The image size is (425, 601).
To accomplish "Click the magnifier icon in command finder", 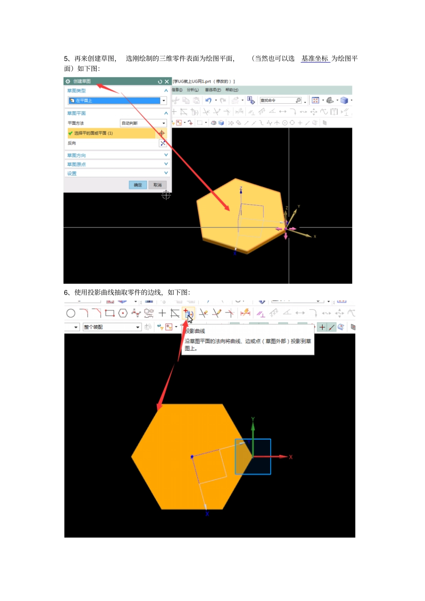I will pyautogui.click(x=298, y=101).
